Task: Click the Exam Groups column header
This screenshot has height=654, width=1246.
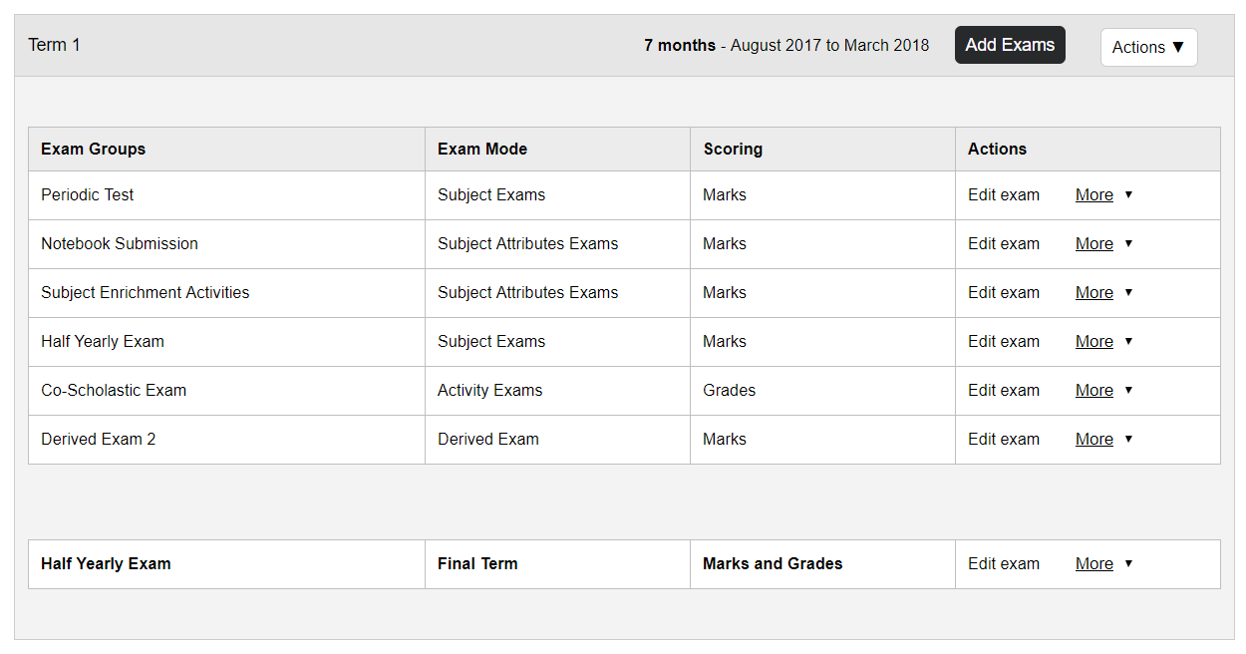Action: point(93,150)
